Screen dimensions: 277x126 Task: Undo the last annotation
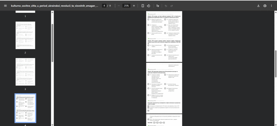(166, 6)
